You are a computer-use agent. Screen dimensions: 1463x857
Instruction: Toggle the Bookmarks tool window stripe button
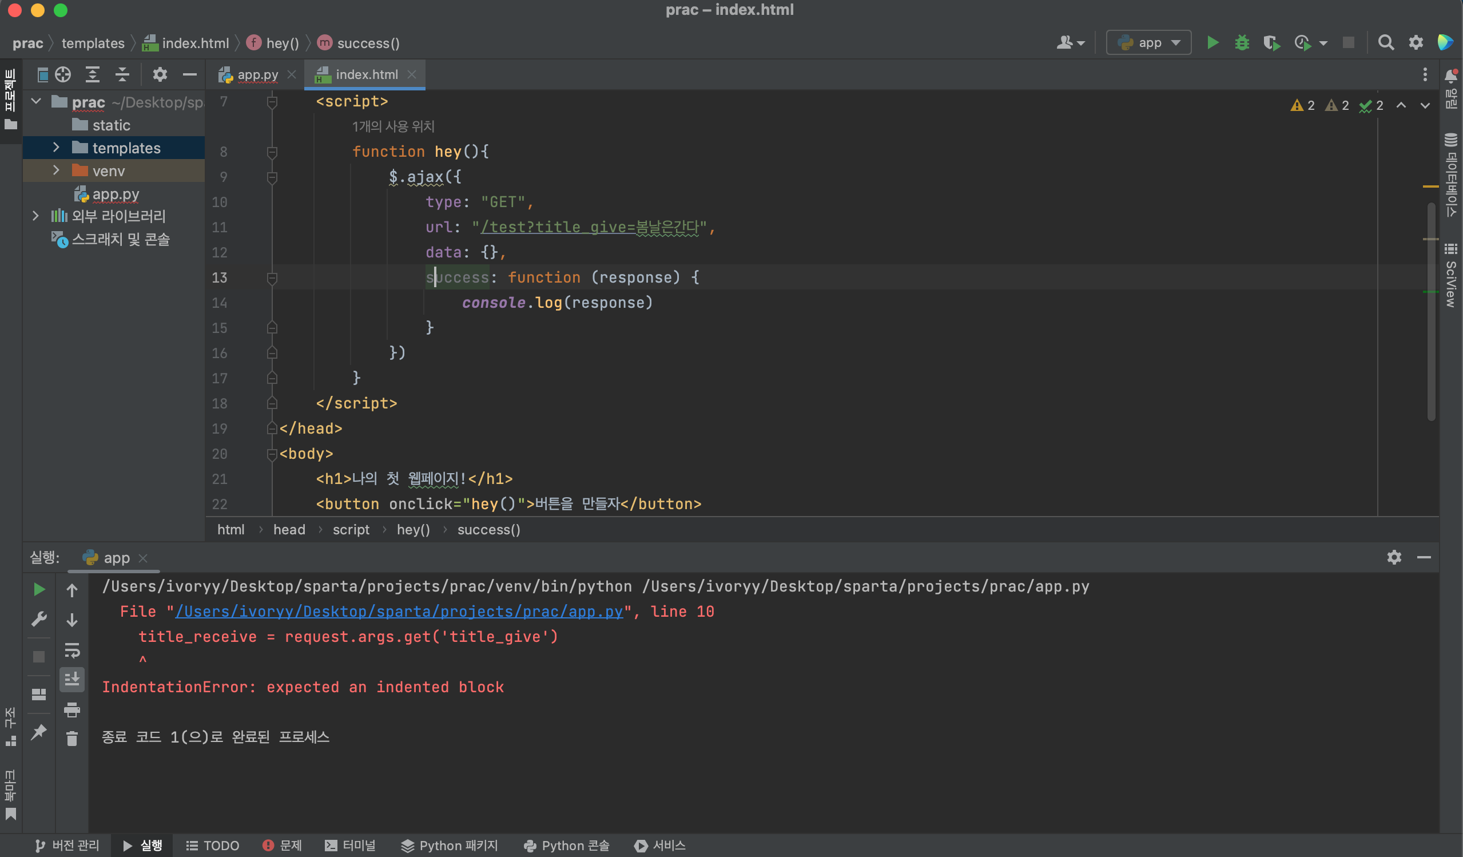click(x=10, y=794)
